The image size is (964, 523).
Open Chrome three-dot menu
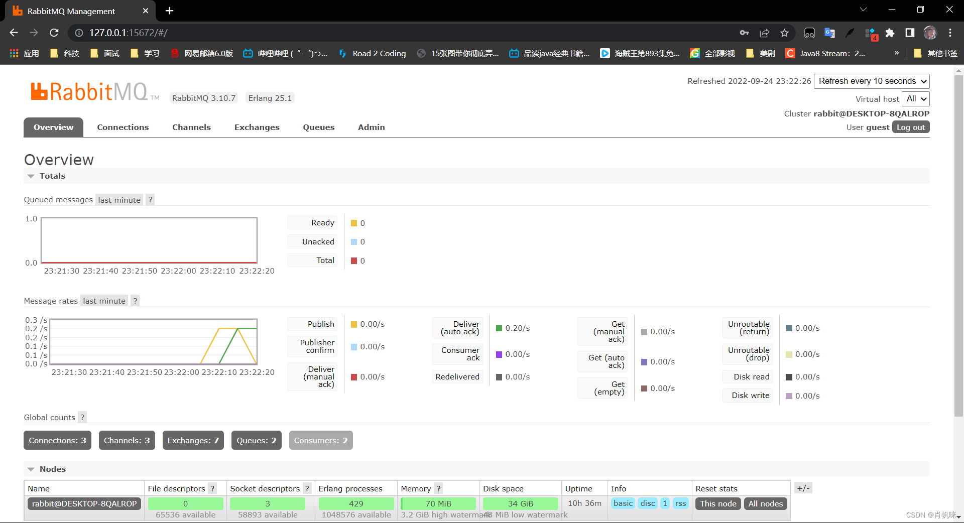pyautogui.click(x=950, y=33)
